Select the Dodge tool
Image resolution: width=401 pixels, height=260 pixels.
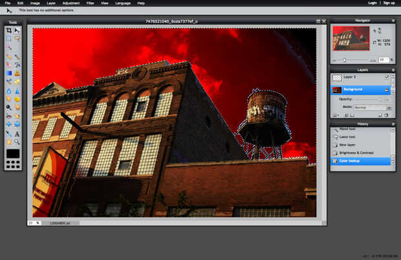[9, 107]
